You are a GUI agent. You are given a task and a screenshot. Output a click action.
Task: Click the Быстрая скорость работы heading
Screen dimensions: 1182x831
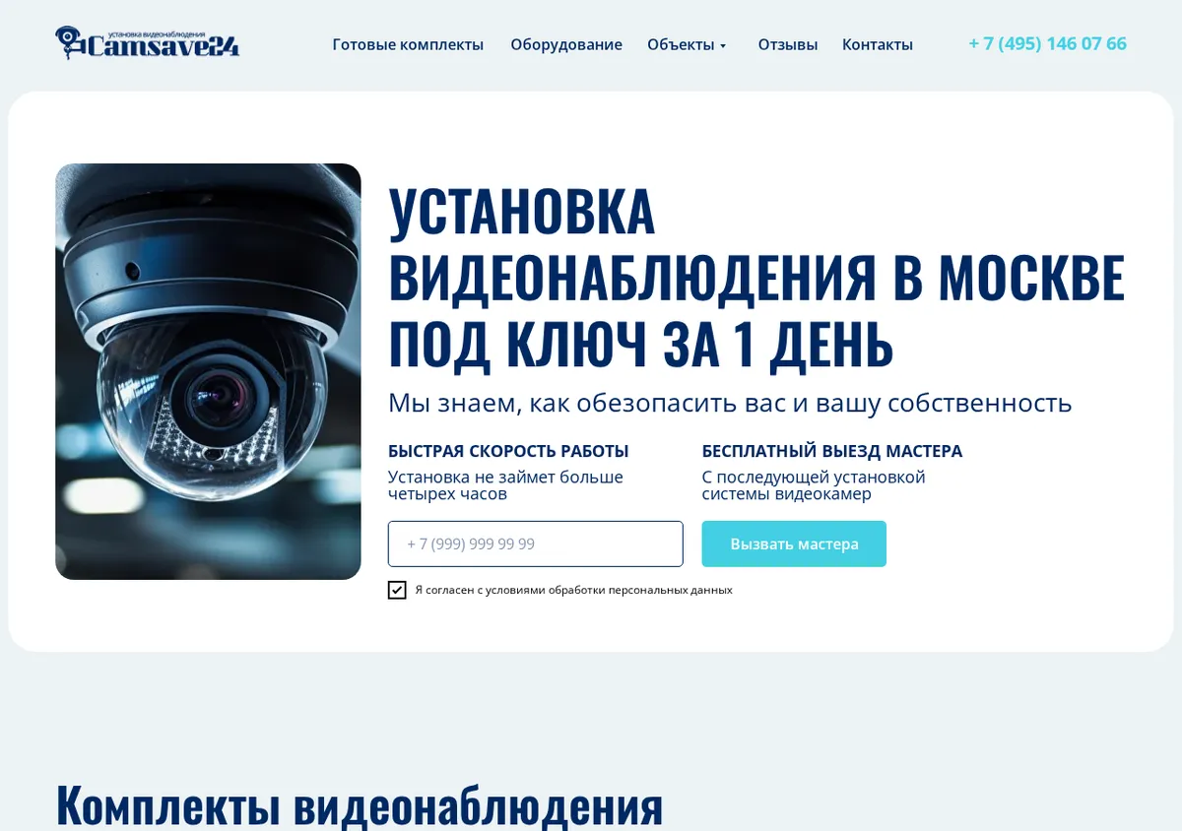tap(508, 451)
